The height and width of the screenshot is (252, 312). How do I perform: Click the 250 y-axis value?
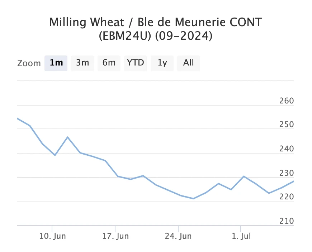tap(286, 125)
